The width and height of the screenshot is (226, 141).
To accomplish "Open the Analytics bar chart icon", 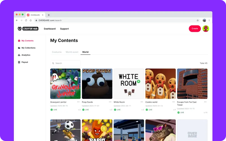I will tap(19, 55).
